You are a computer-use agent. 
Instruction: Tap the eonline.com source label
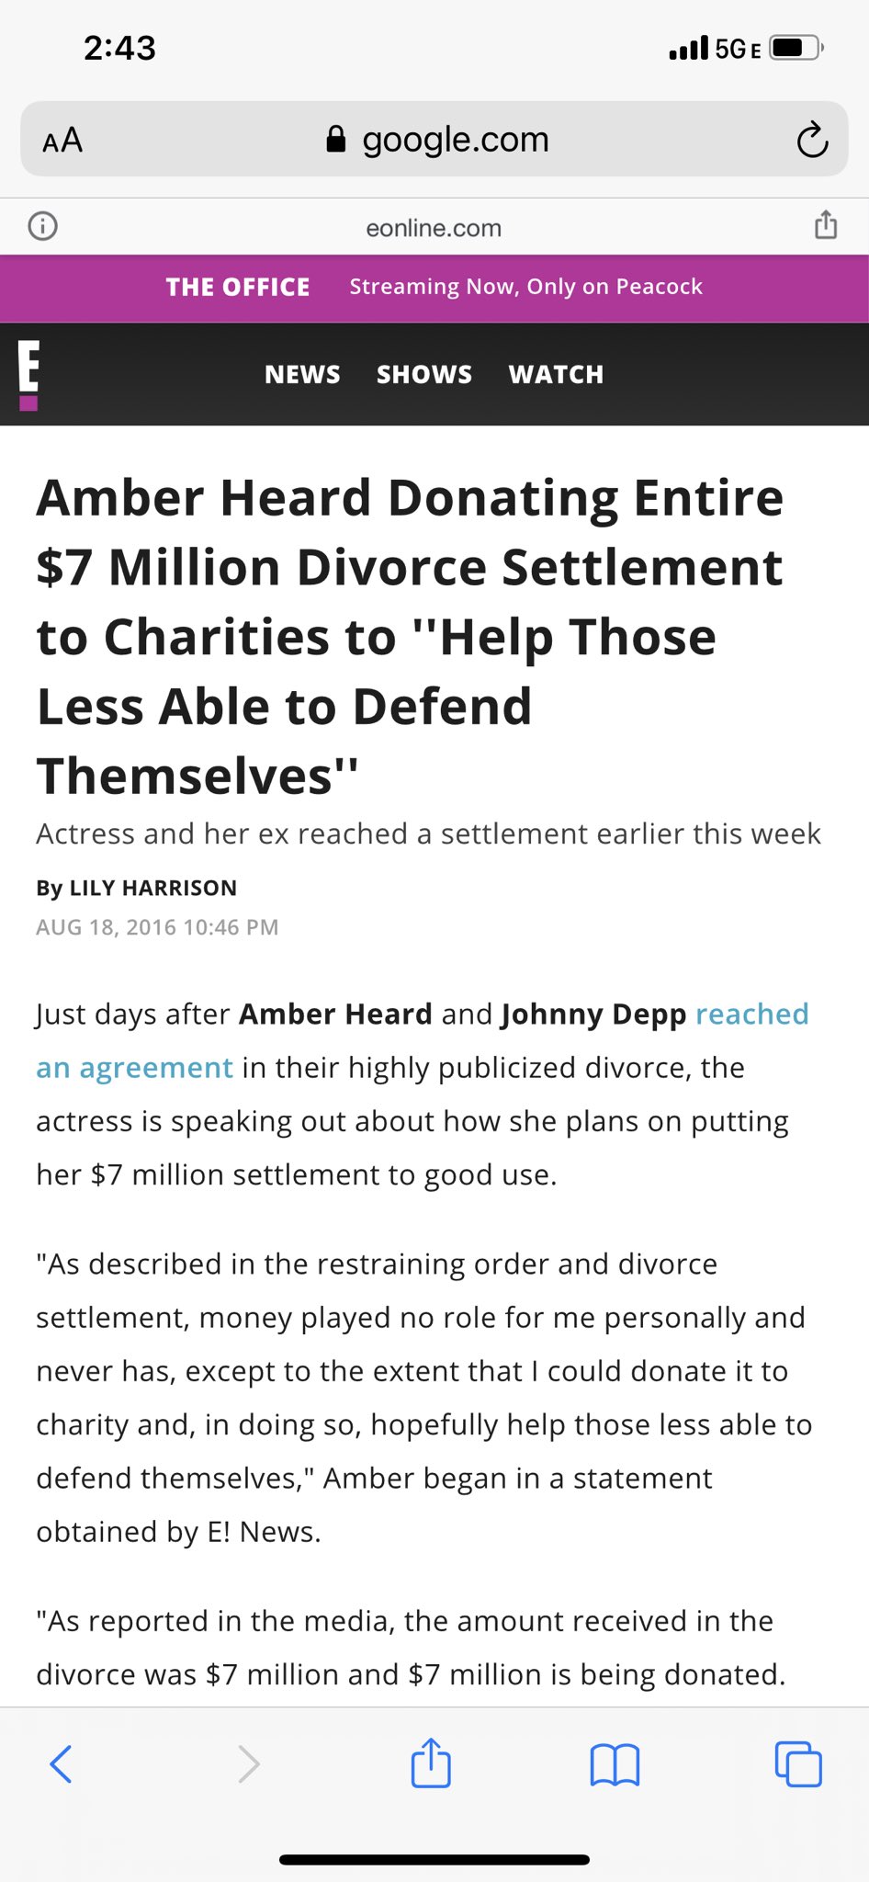(x=434, y=228)
